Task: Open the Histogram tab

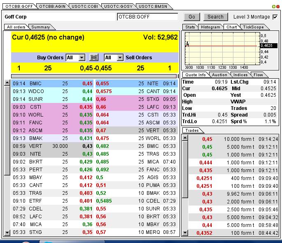Action: (210, 27)
